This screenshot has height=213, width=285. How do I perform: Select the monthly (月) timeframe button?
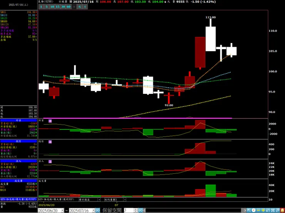tap(85, 7)
